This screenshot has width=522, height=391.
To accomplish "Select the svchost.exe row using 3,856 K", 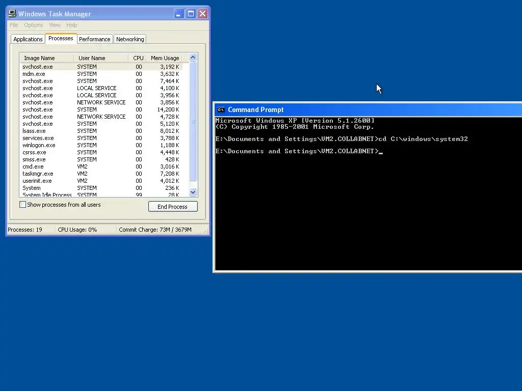I will click(101, 102).
